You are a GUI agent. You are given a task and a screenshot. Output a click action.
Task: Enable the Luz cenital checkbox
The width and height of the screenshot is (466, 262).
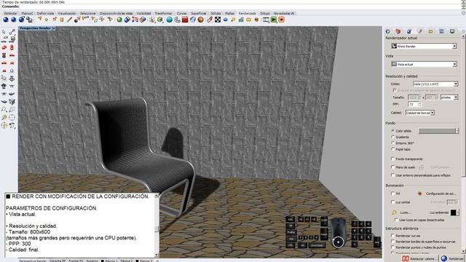point(393,202)
